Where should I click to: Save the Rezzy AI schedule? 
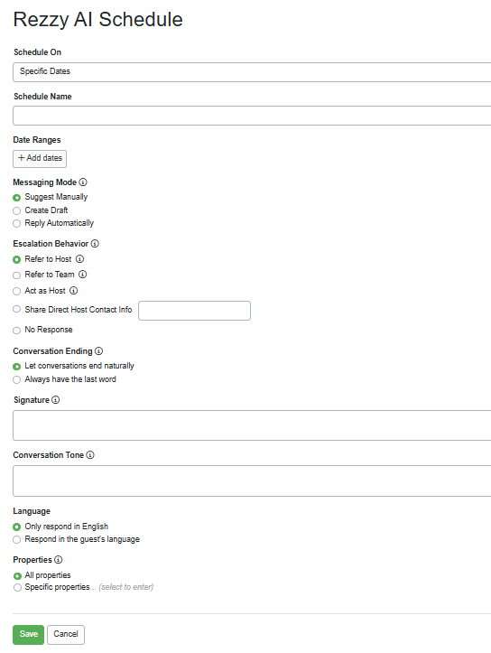point(28,635)
